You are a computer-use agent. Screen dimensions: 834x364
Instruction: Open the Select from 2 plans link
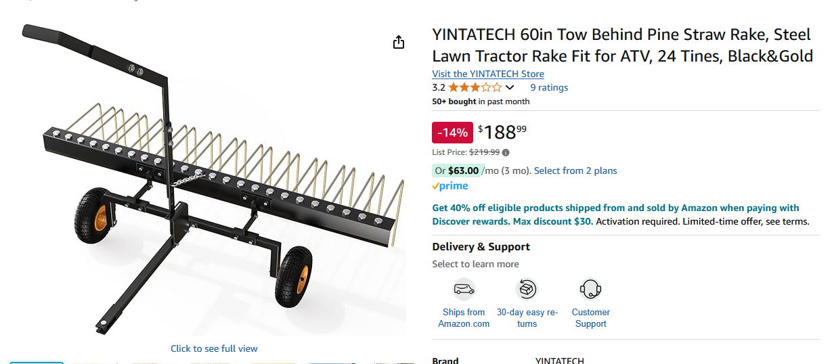(x=575, y=170)
